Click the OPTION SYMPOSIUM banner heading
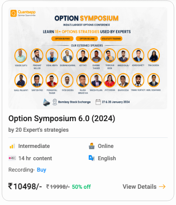This screenshot has width=176, height=205. [86, 18]
